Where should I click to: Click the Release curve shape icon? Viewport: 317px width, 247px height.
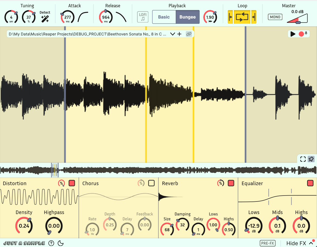click(x=121, y=17)
